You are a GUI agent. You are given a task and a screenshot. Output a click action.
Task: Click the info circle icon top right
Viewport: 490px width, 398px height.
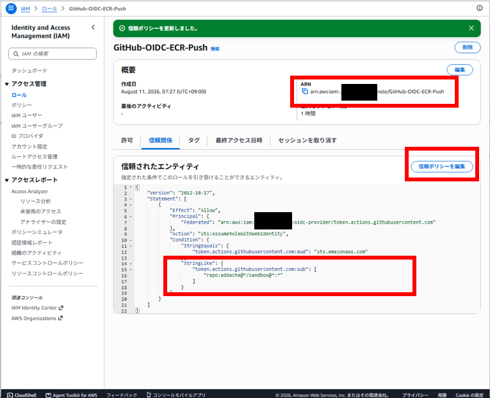(479, 8)
